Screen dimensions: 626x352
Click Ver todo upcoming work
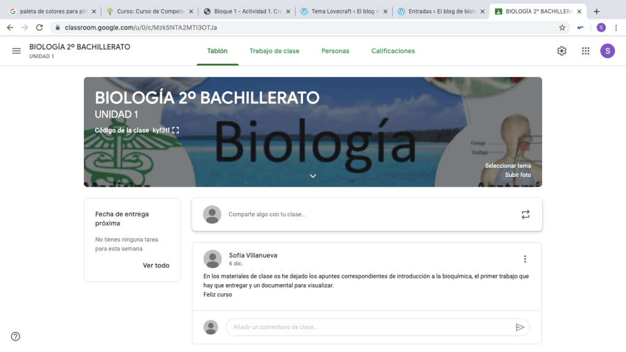pyautogui.click(x=156, y=265)
